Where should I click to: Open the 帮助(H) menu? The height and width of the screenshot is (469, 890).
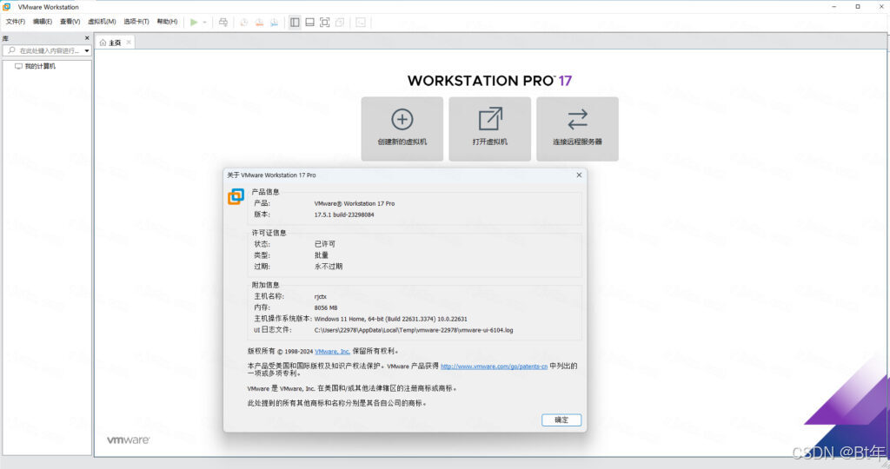pyautogui.click(x=167, y=22)
